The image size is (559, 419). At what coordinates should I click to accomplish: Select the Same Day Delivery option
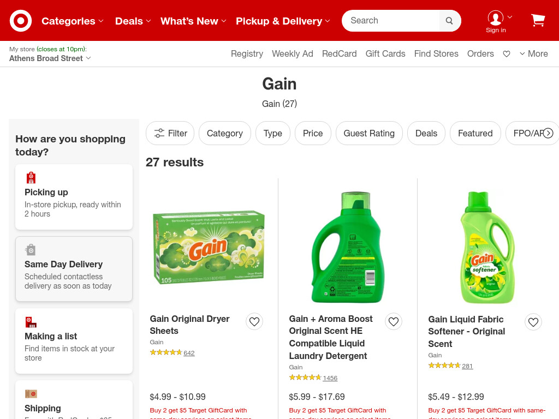[74, 269]
